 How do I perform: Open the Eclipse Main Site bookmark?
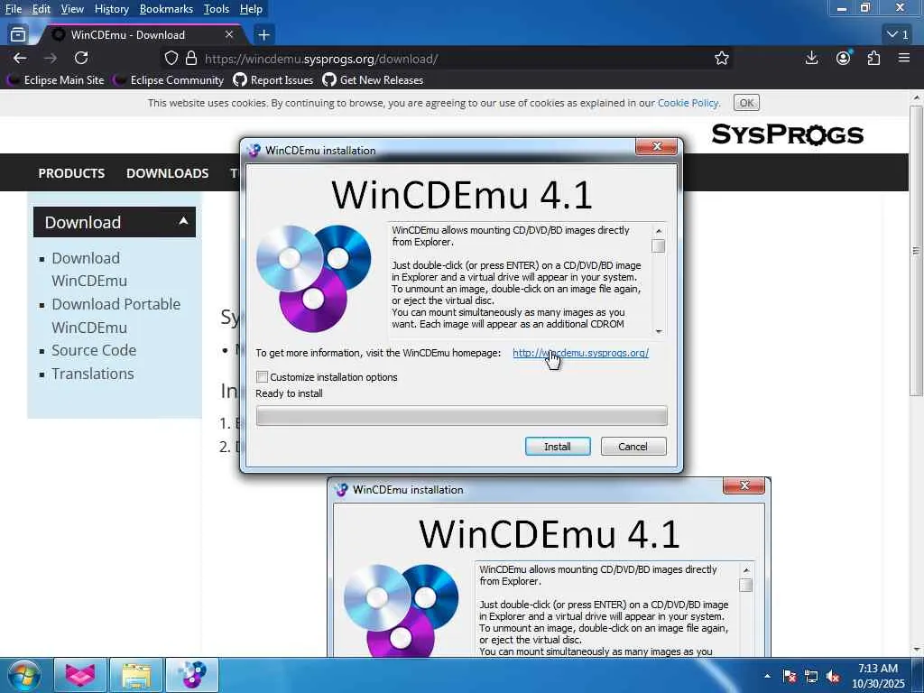(x=55, y=80)
